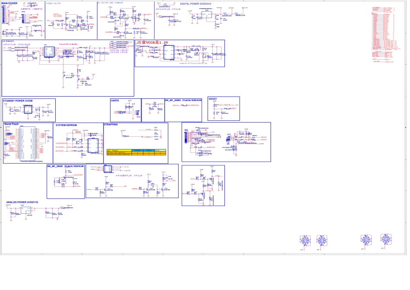Image resolution: width=410 pixels, height=290 pixels.
Task: Click the STRAPPING block title
Action: (x=111, y=124)
